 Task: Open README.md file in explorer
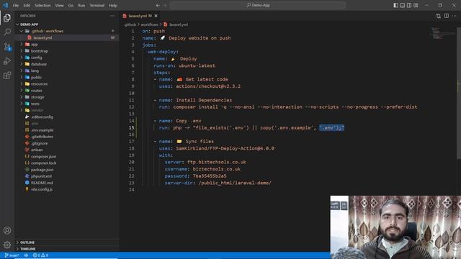point(66,183)
